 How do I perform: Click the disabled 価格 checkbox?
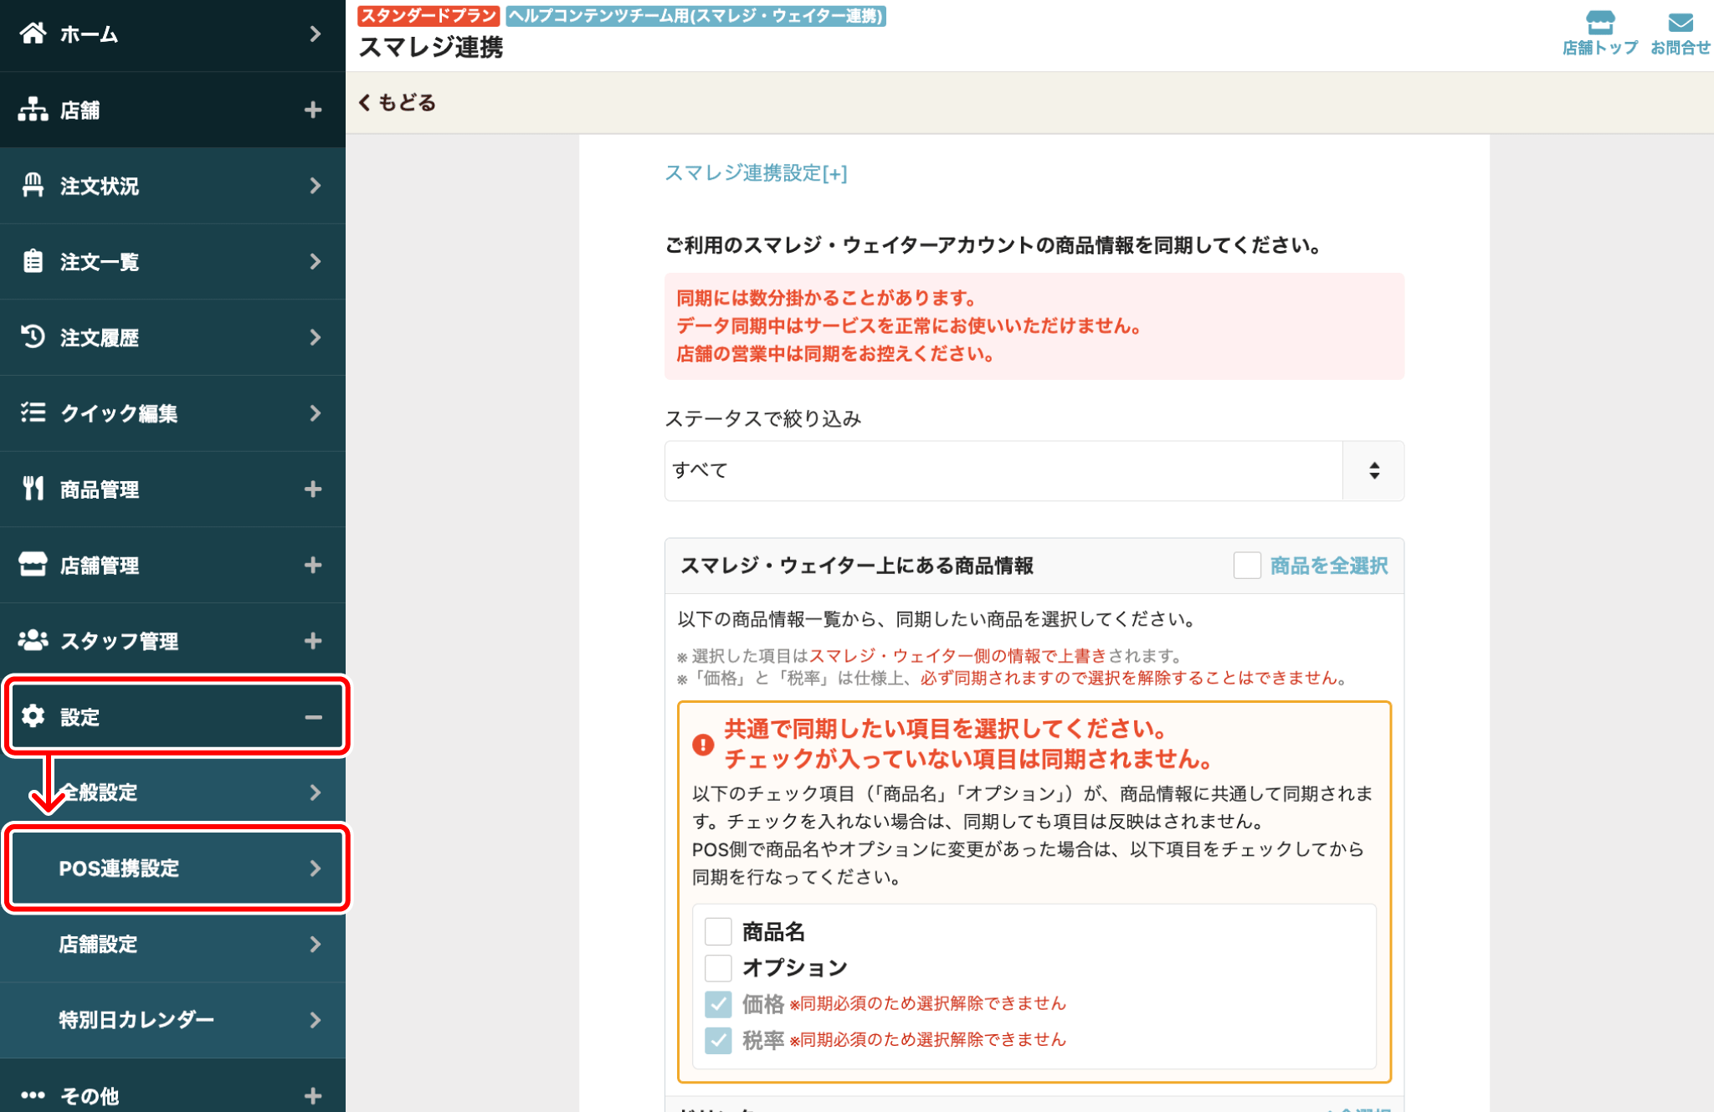pos(718,1004)
